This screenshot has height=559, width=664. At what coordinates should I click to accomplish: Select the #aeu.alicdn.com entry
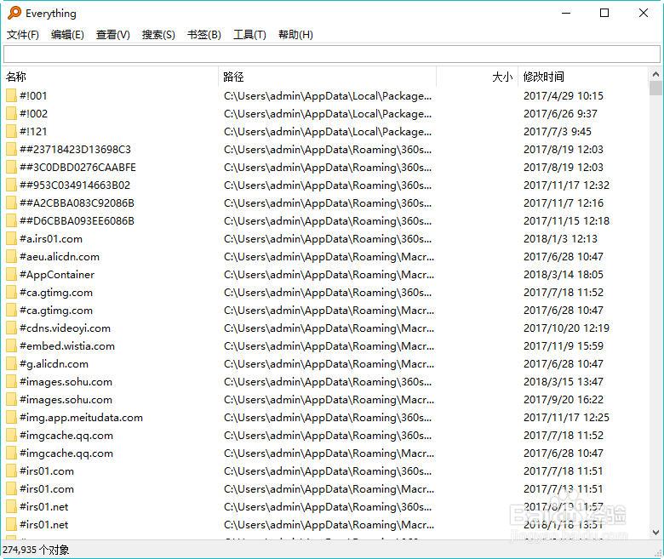60,256
